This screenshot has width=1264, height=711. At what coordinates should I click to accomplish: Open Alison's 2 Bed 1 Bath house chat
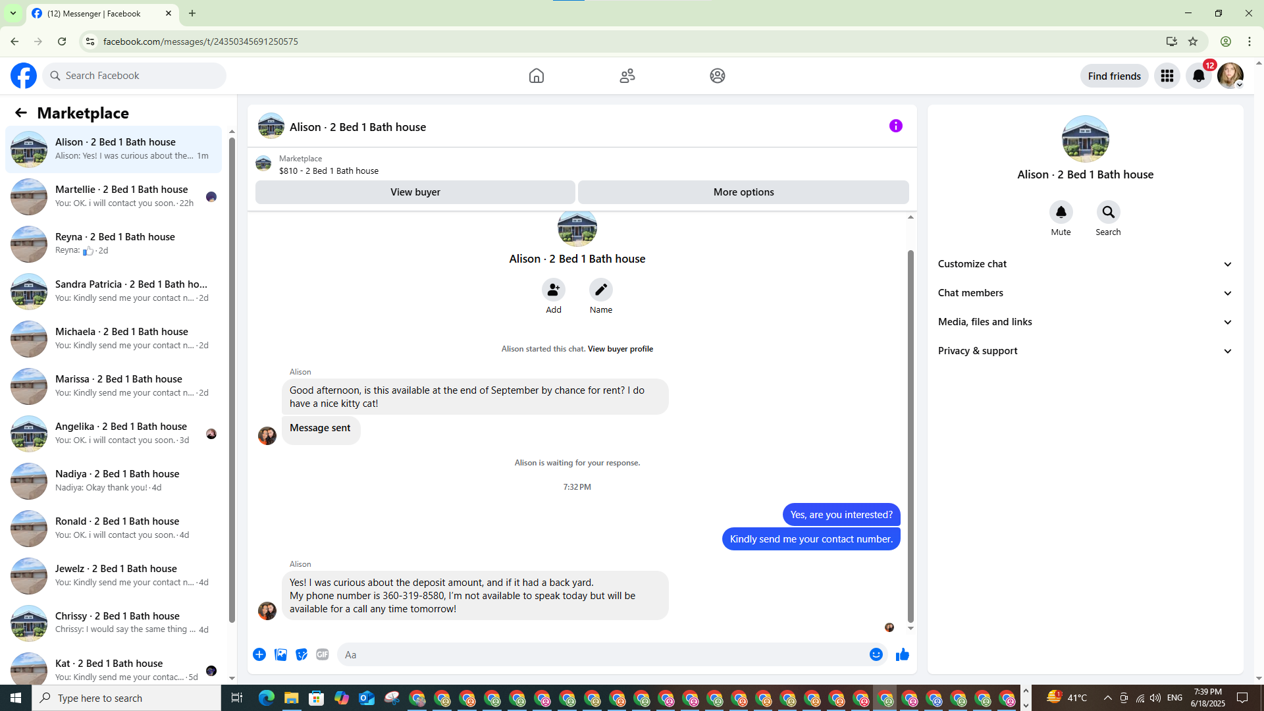[114, 149]
